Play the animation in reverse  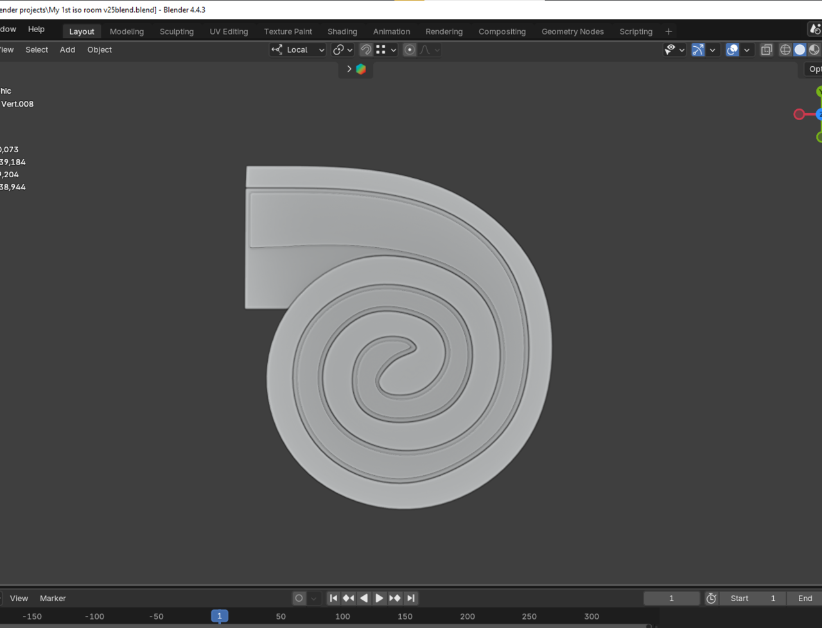tap(364, 598)
